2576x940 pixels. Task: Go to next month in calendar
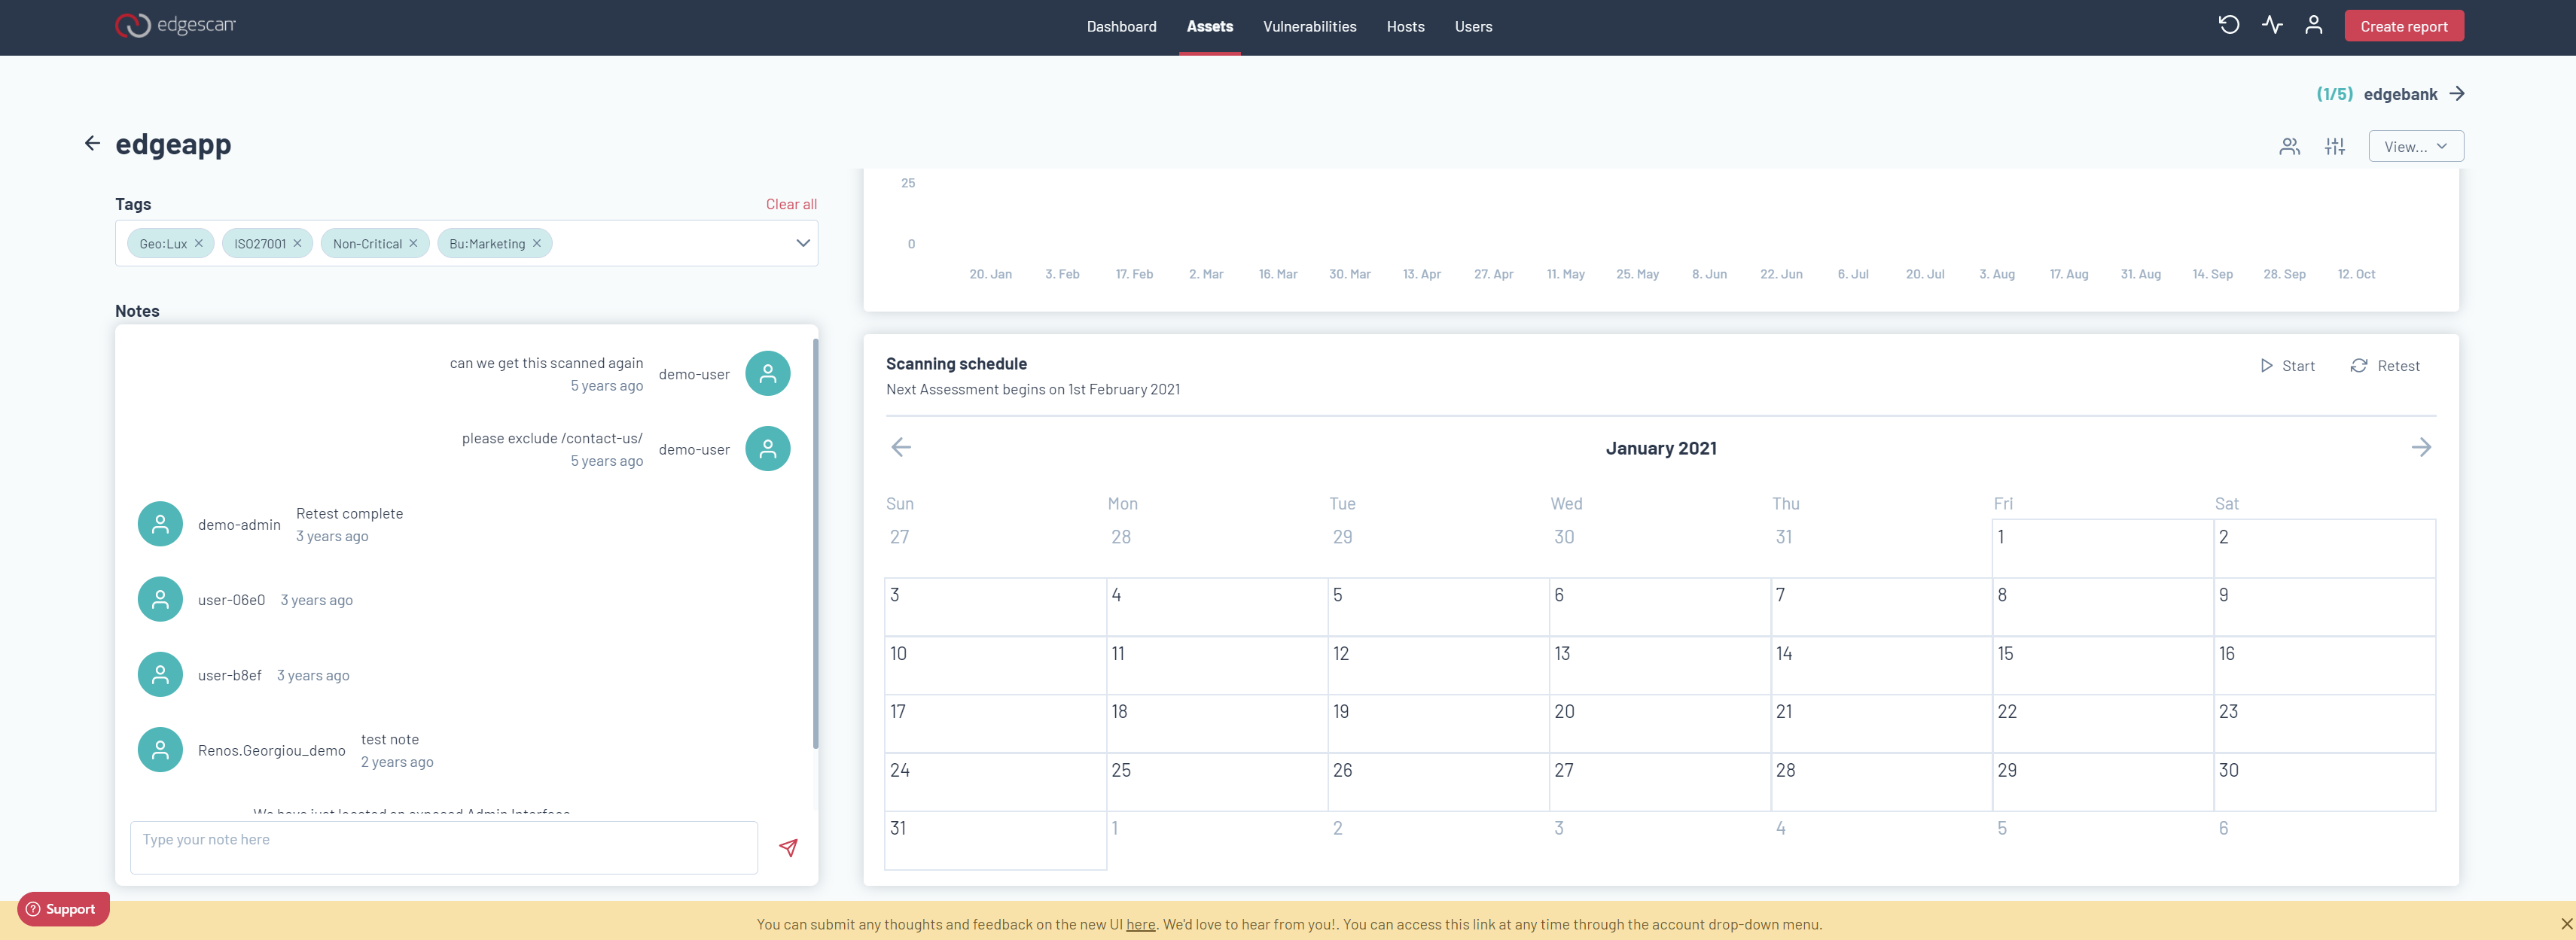[2420, 447]
